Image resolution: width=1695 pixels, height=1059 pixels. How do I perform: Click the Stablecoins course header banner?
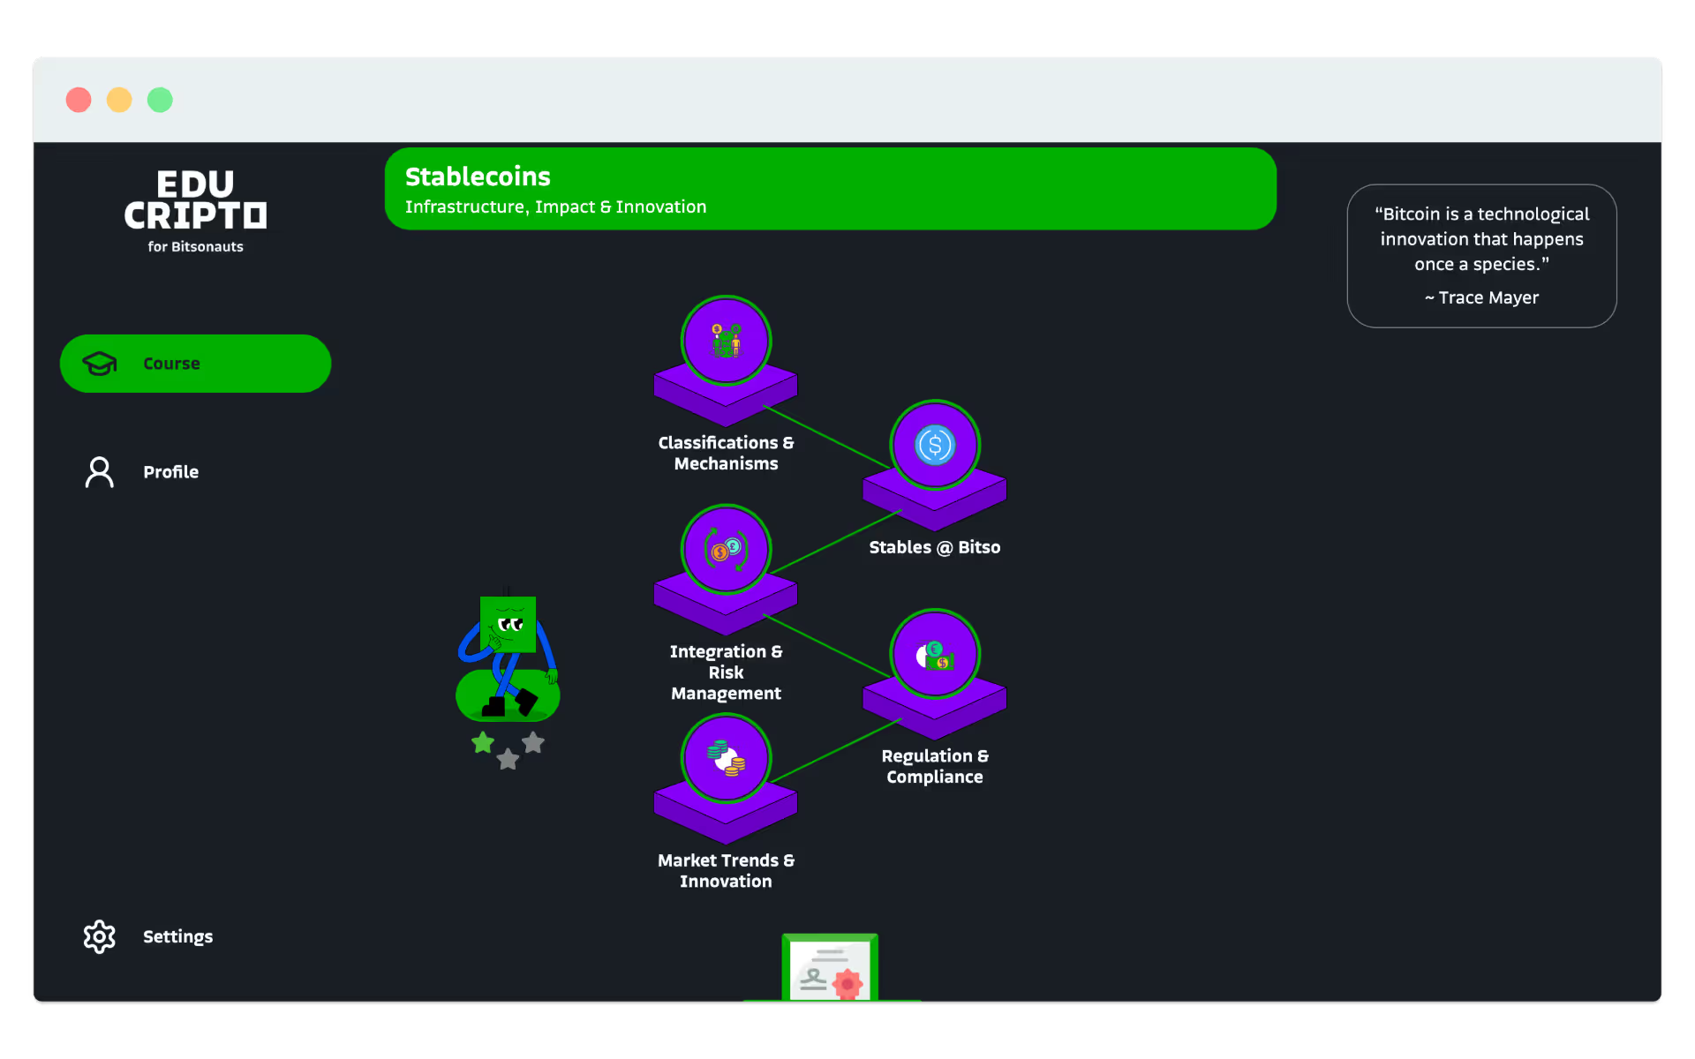click(x=830, y=189)
